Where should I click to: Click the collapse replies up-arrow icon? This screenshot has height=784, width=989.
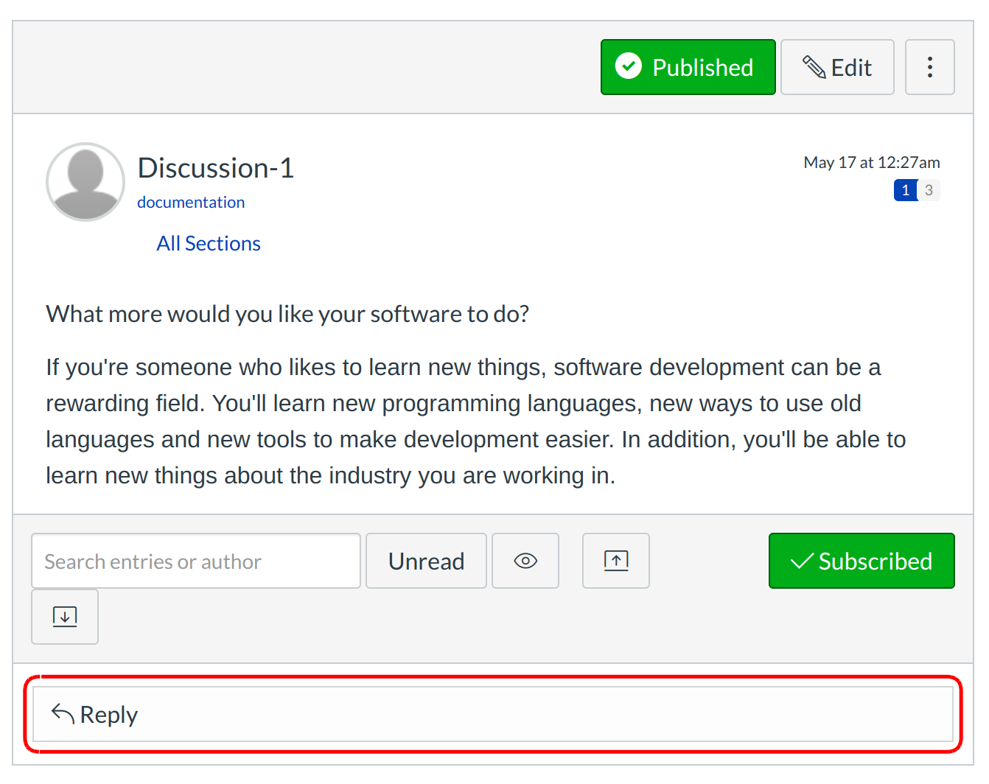click(616, 561)
